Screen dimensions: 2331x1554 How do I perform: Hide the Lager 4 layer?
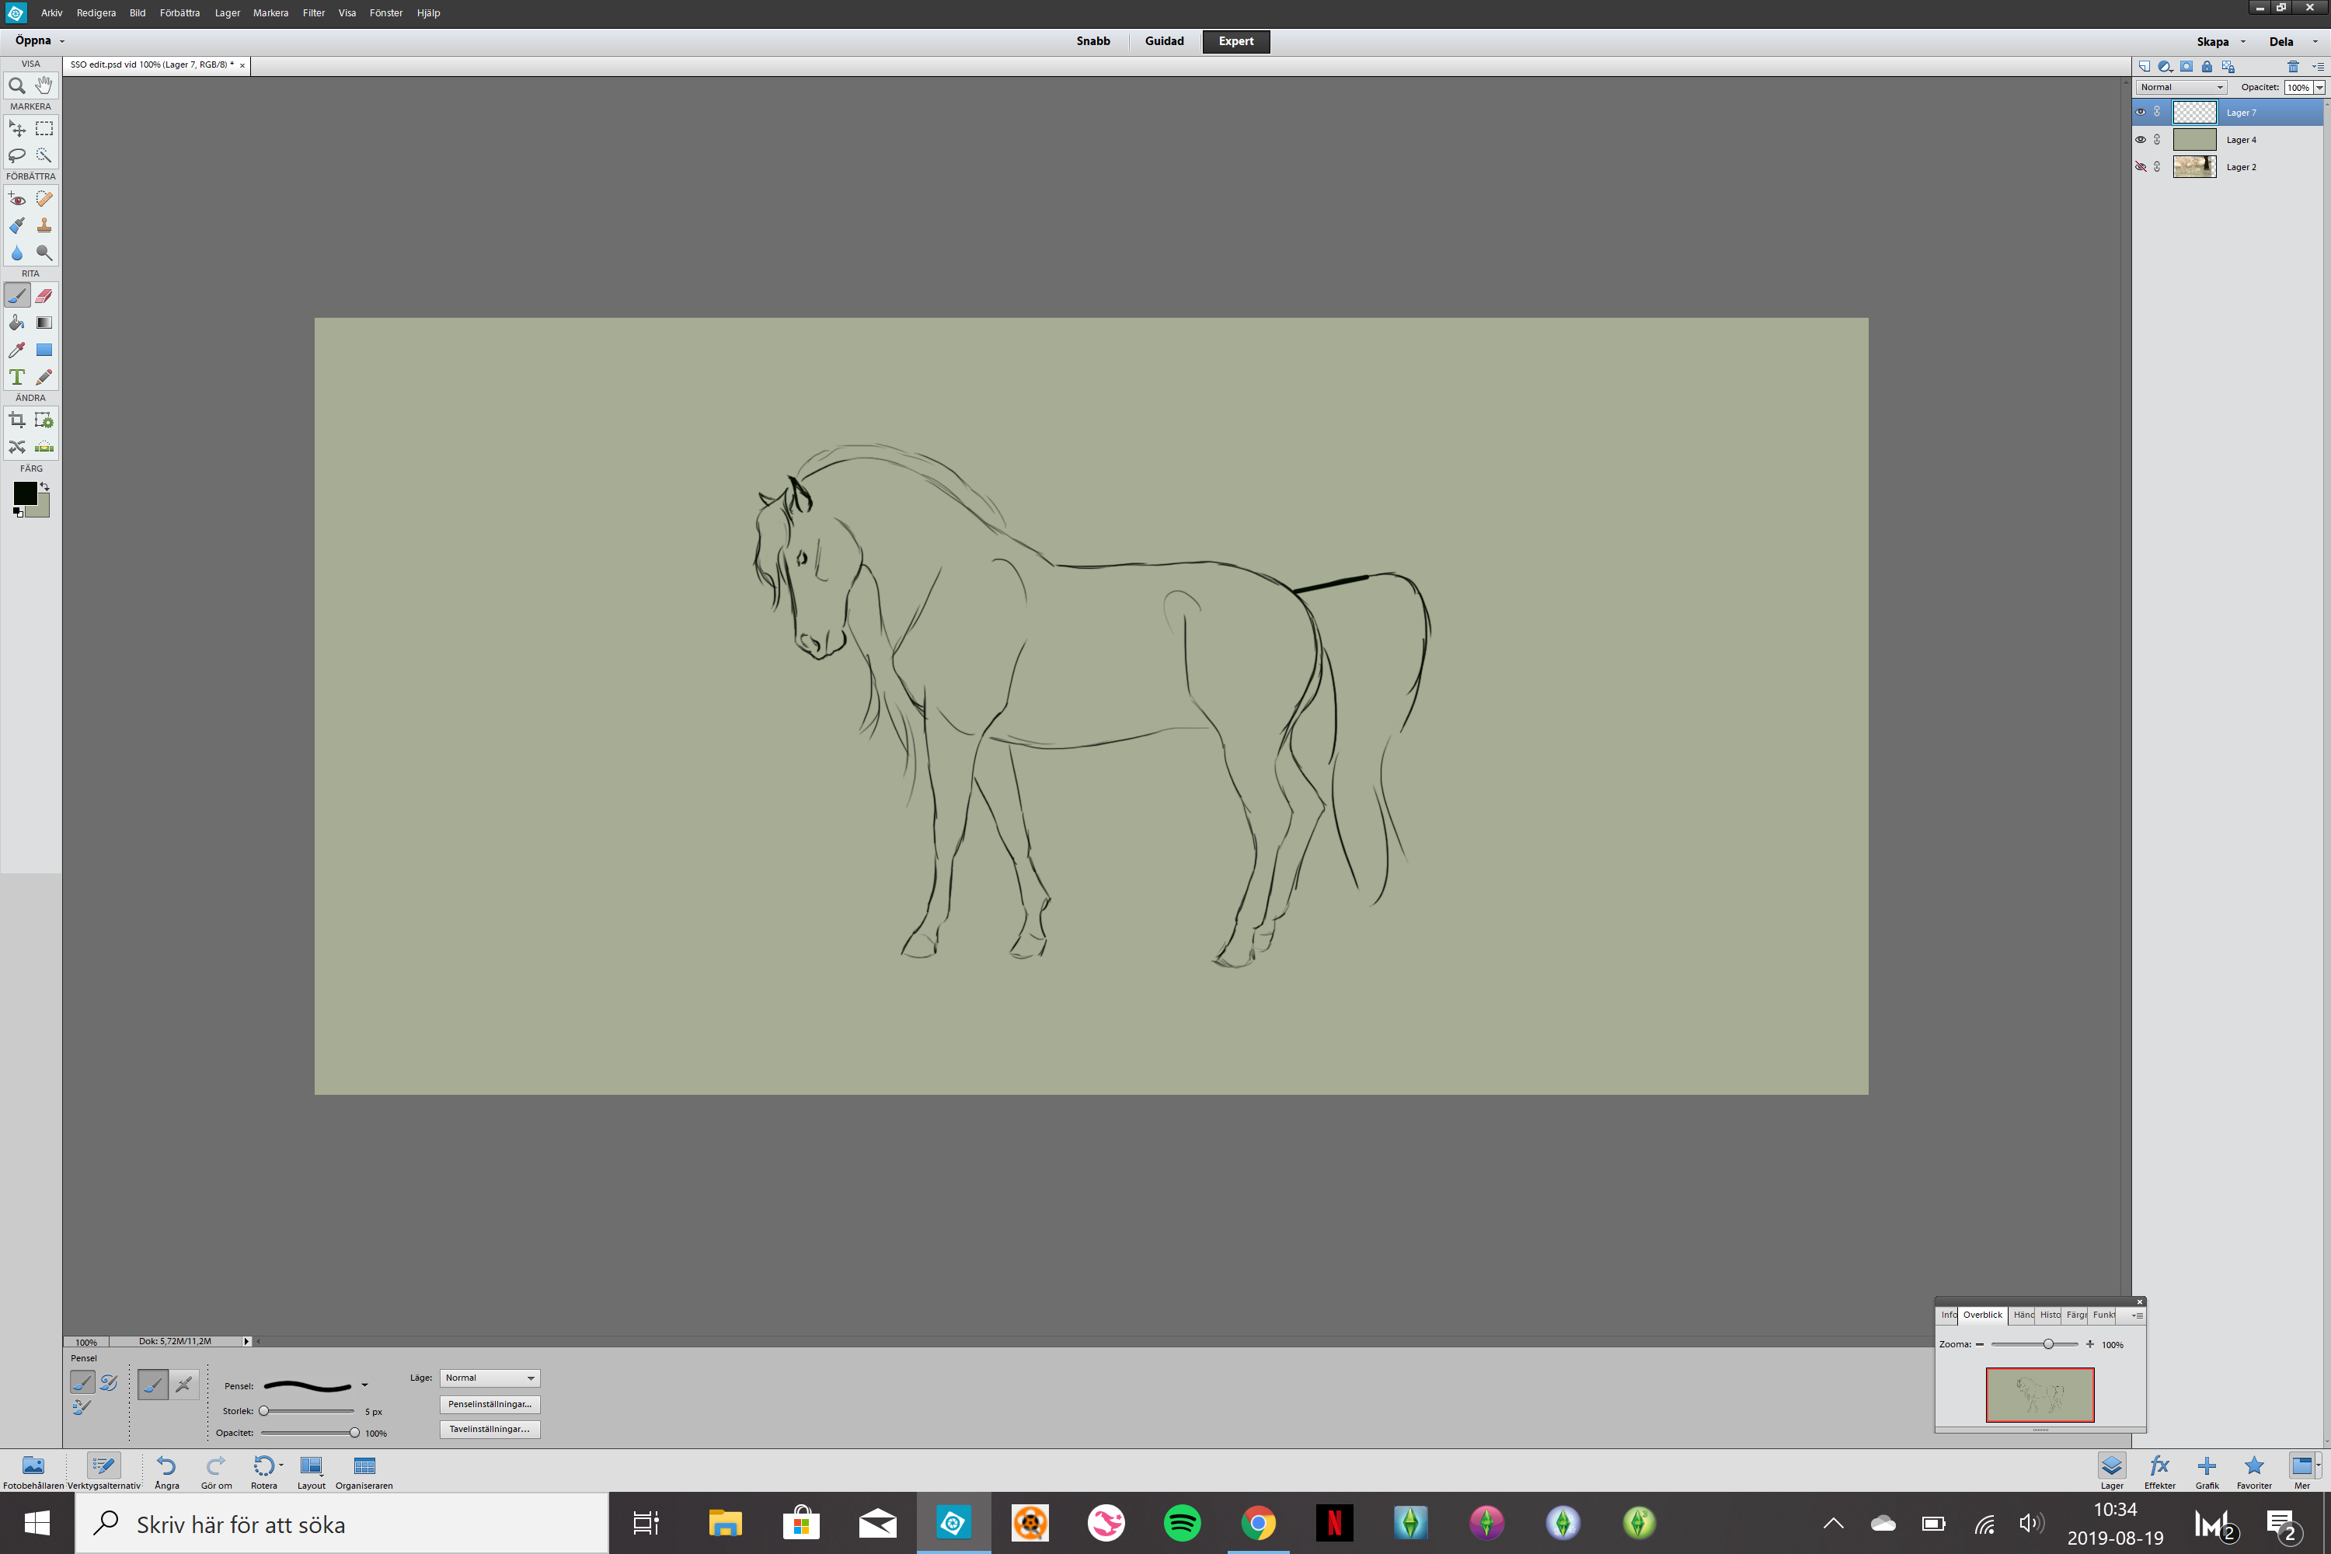[x=2141, y=140]
